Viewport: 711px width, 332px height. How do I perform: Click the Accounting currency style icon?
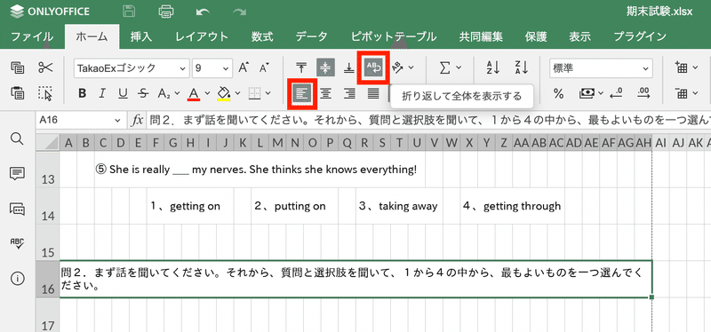click(587, 94)
